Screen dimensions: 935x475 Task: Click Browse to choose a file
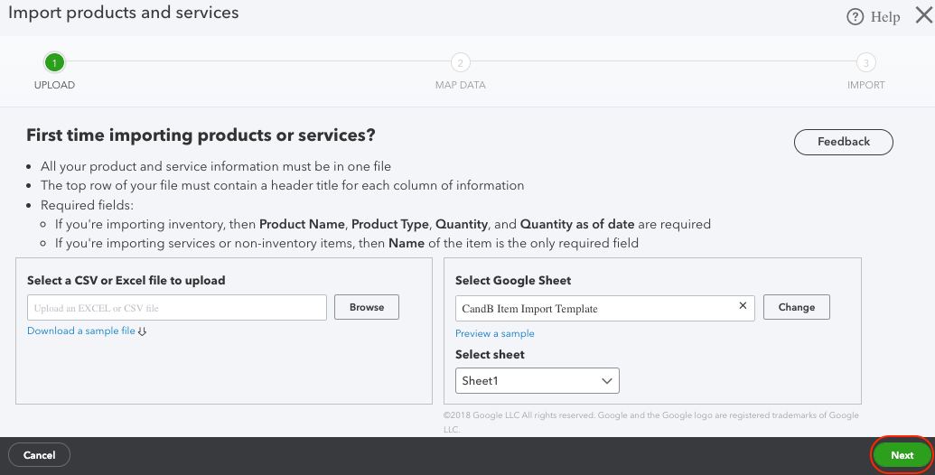pyautogui.click(x=367, y=307)
